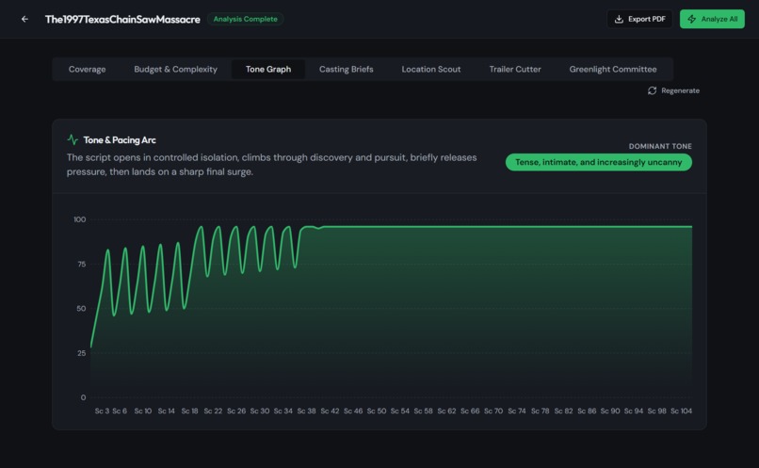Click the Sc 30 axis label

pos(260,411)
